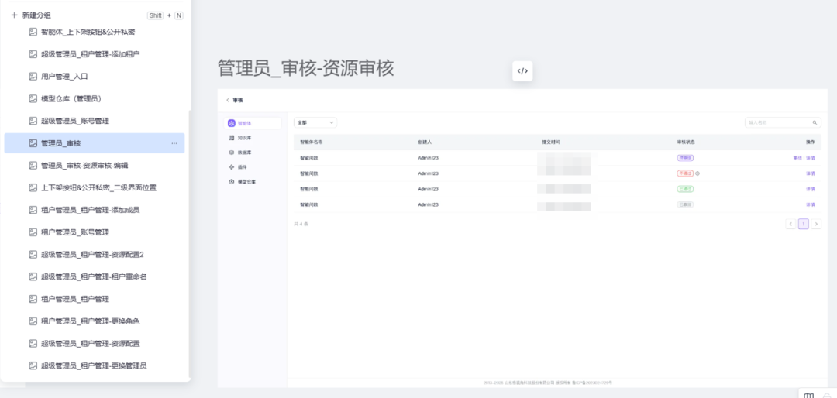The height and width of the screenshot is (398, 837).
Task: Select 超级管理员_租户管理-添加租户 page
Action: click(90, 54)
